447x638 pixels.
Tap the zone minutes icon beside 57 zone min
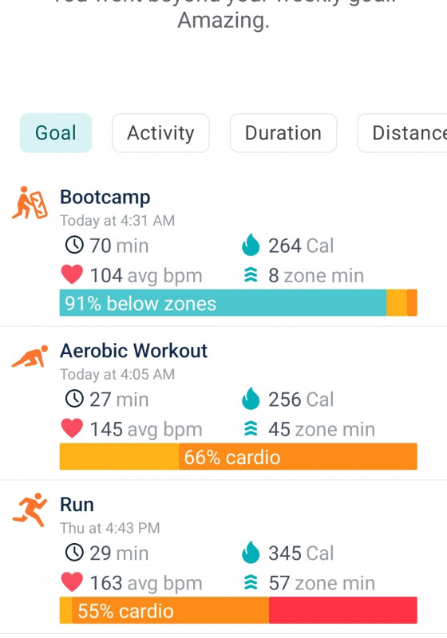[251, 583]
